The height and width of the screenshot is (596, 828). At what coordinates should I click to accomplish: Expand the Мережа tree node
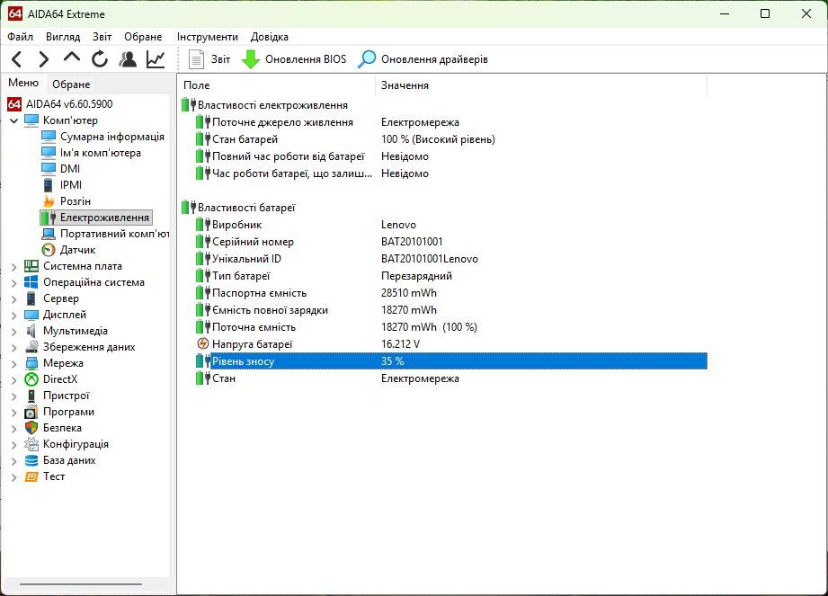tap(14, 364)
